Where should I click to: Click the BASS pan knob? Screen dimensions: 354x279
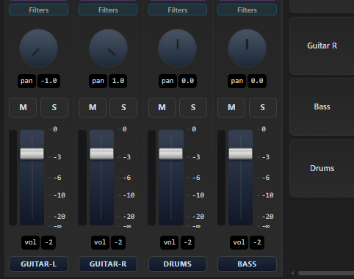(x=247, y=48)
